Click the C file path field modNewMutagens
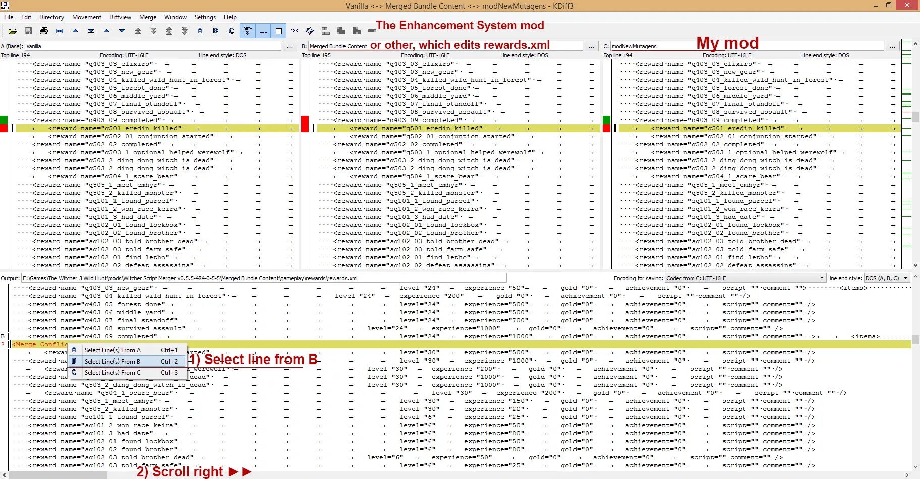920x479 pixels. click(x=747, y=46)
